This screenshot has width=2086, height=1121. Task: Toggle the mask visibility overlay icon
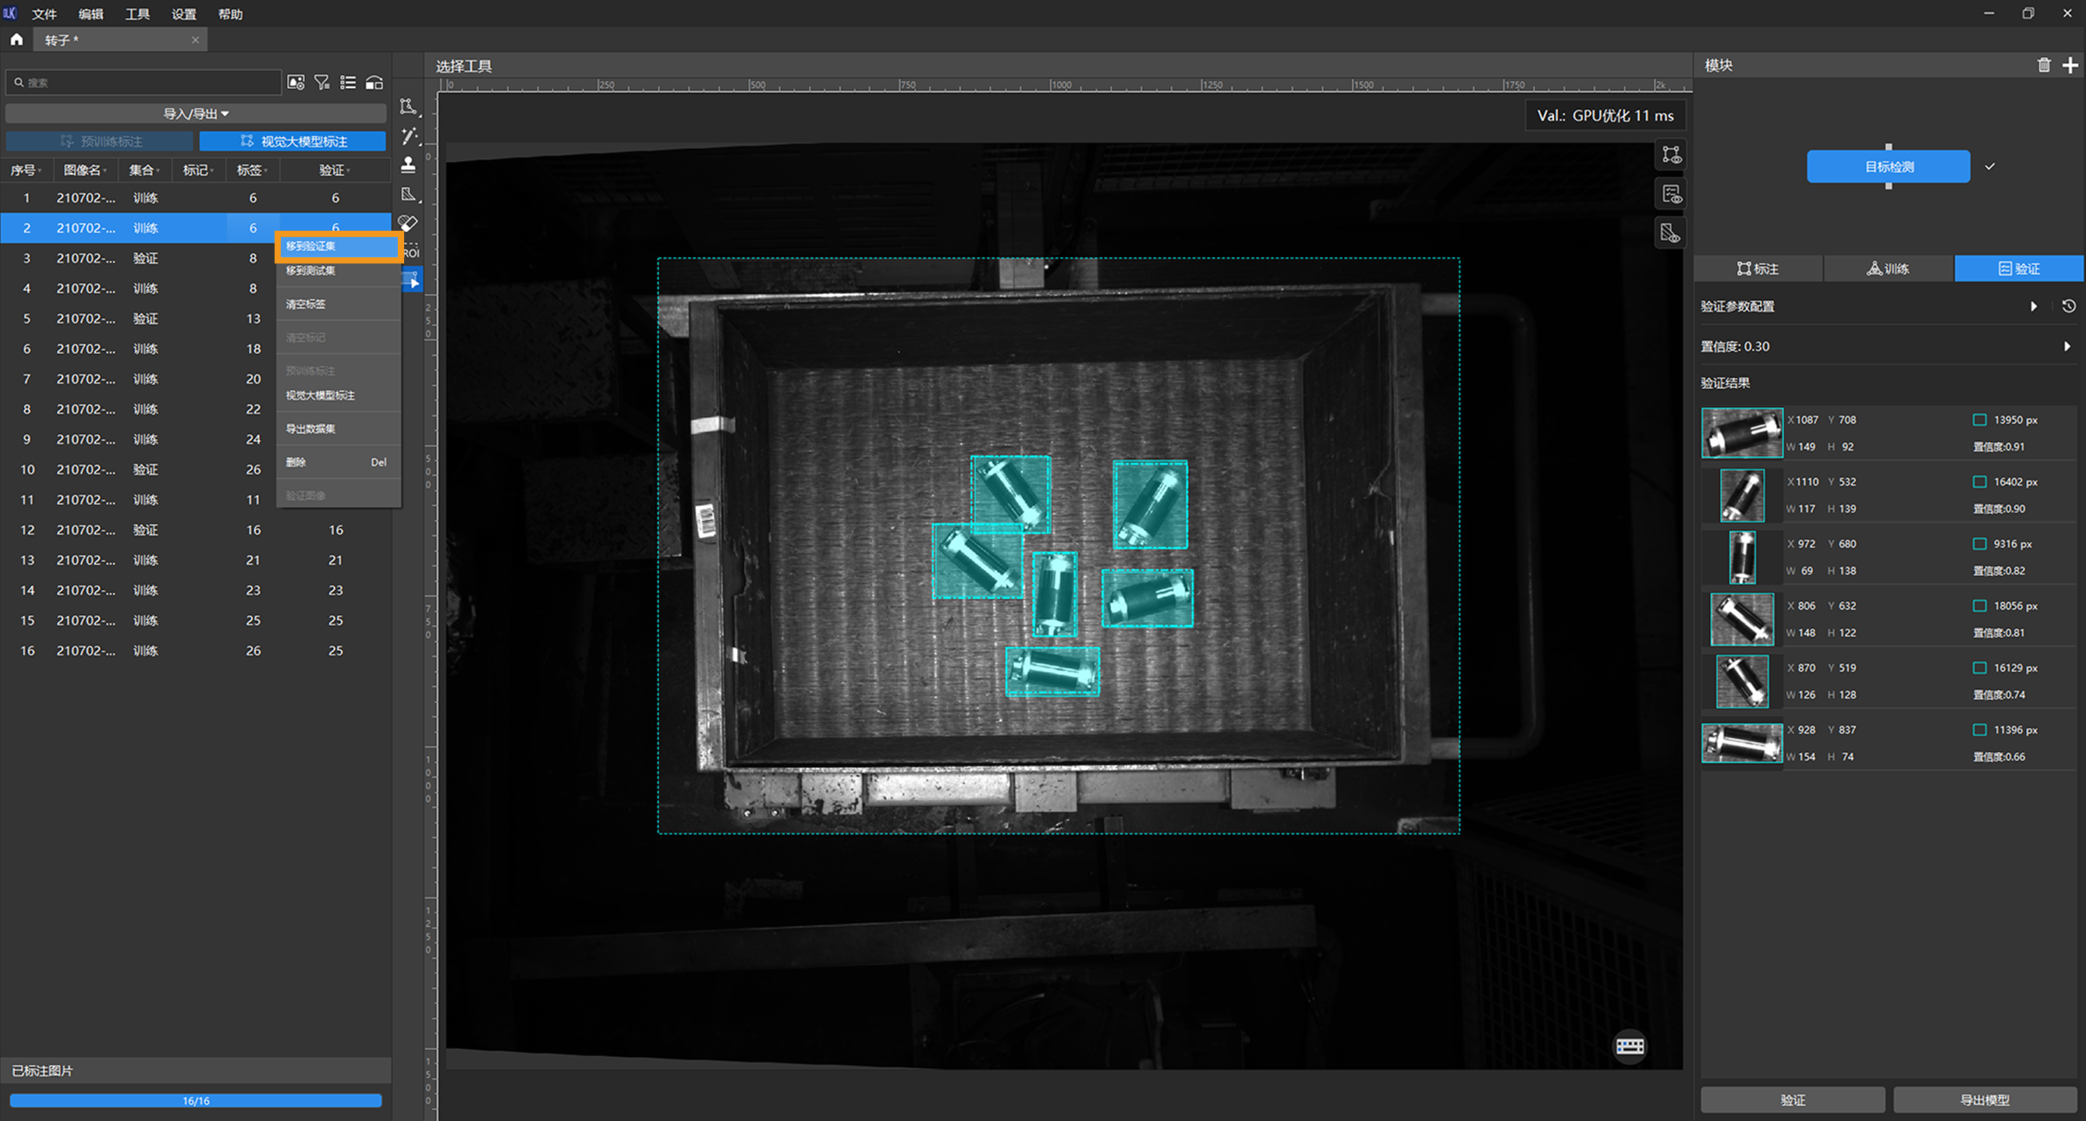(1672, 234)
